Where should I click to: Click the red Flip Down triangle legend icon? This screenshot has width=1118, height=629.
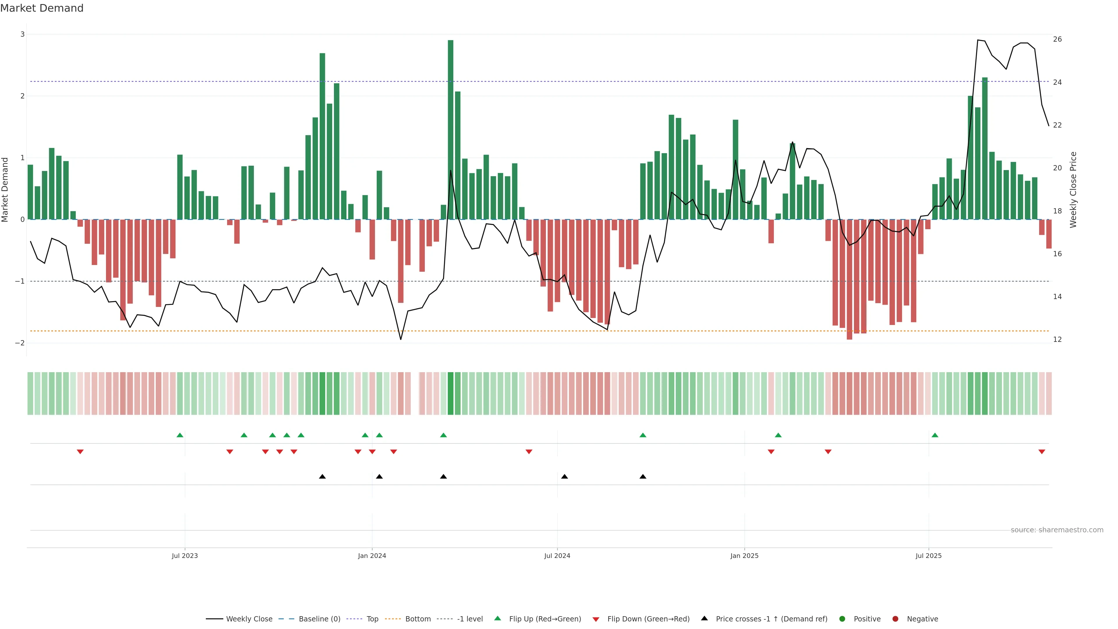tap(596, 619)
